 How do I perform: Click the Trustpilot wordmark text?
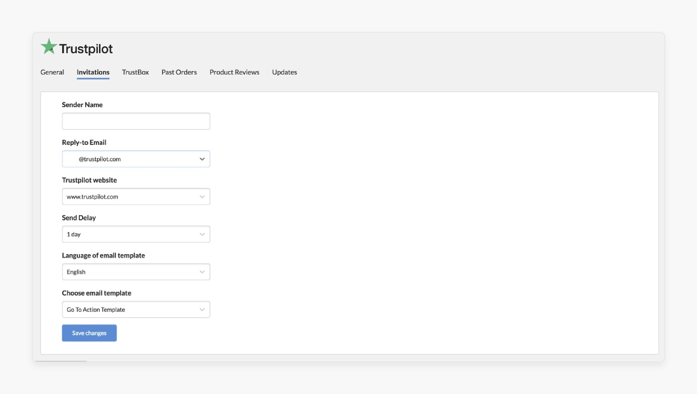(86, 49)
